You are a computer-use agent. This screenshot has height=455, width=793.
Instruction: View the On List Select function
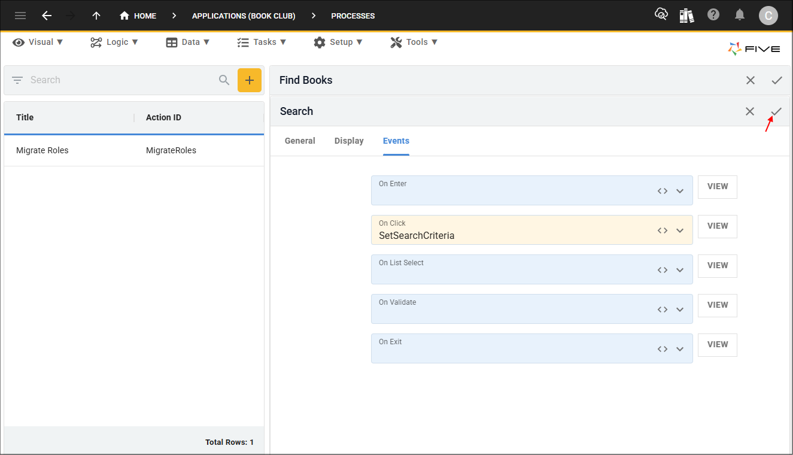click(718, 266)
